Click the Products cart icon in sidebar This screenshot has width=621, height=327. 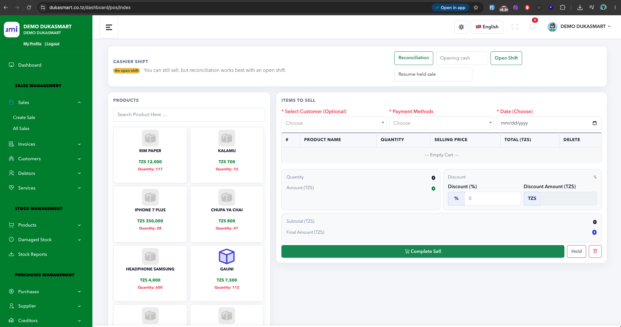[11, 225]
